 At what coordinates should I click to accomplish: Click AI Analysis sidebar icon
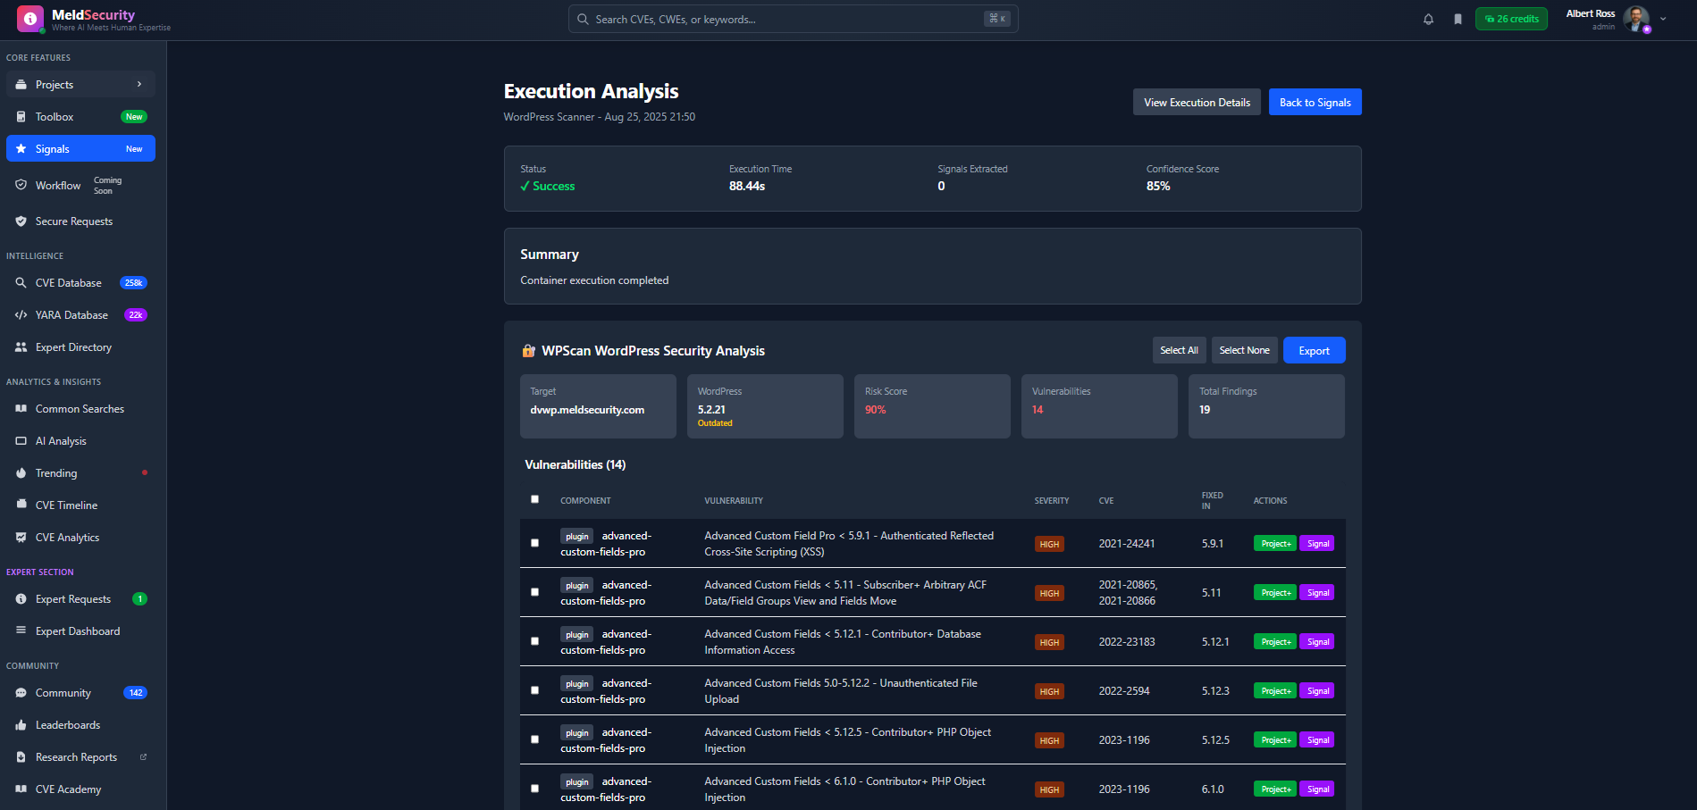21,441
